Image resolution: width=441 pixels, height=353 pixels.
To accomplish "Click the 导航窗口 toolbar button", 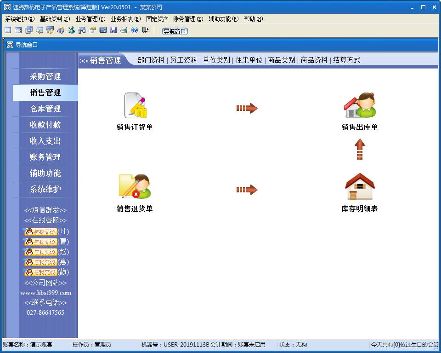I will [175, 31].
